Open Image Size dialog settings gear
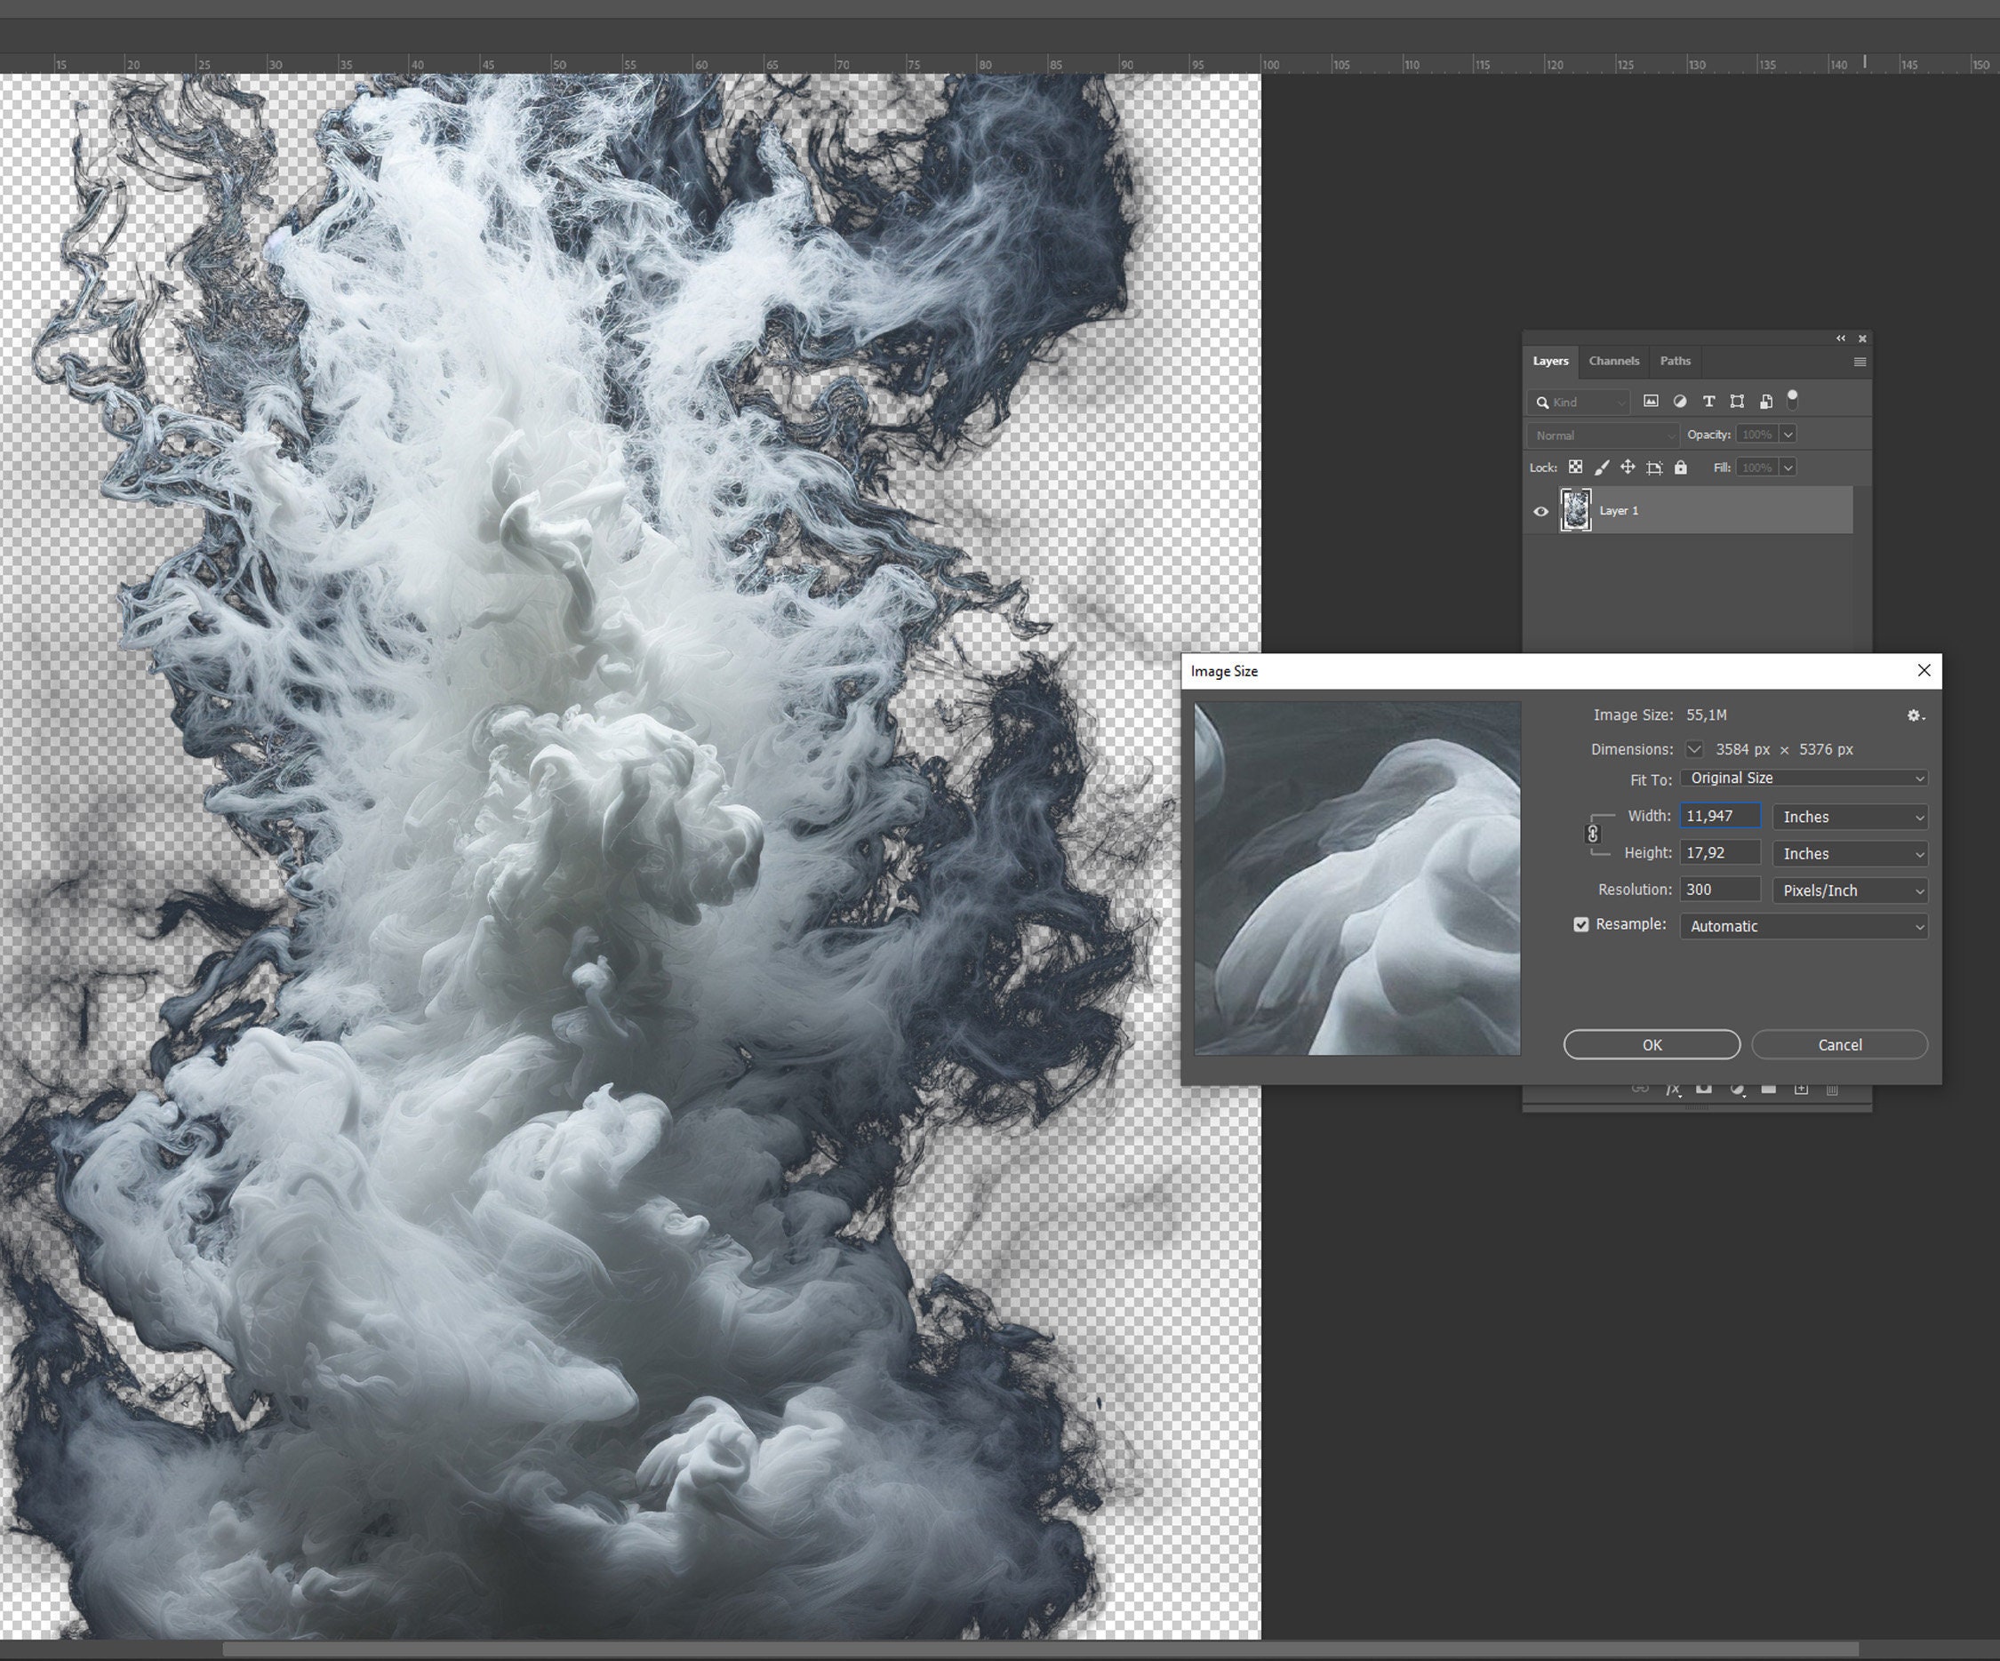Image resolution: width=2000 pixels, height=1661 pixels. [1915, 716]
